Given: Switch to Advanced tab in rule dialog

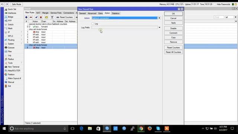Looking at the screenshot, I should coord(92,13).
